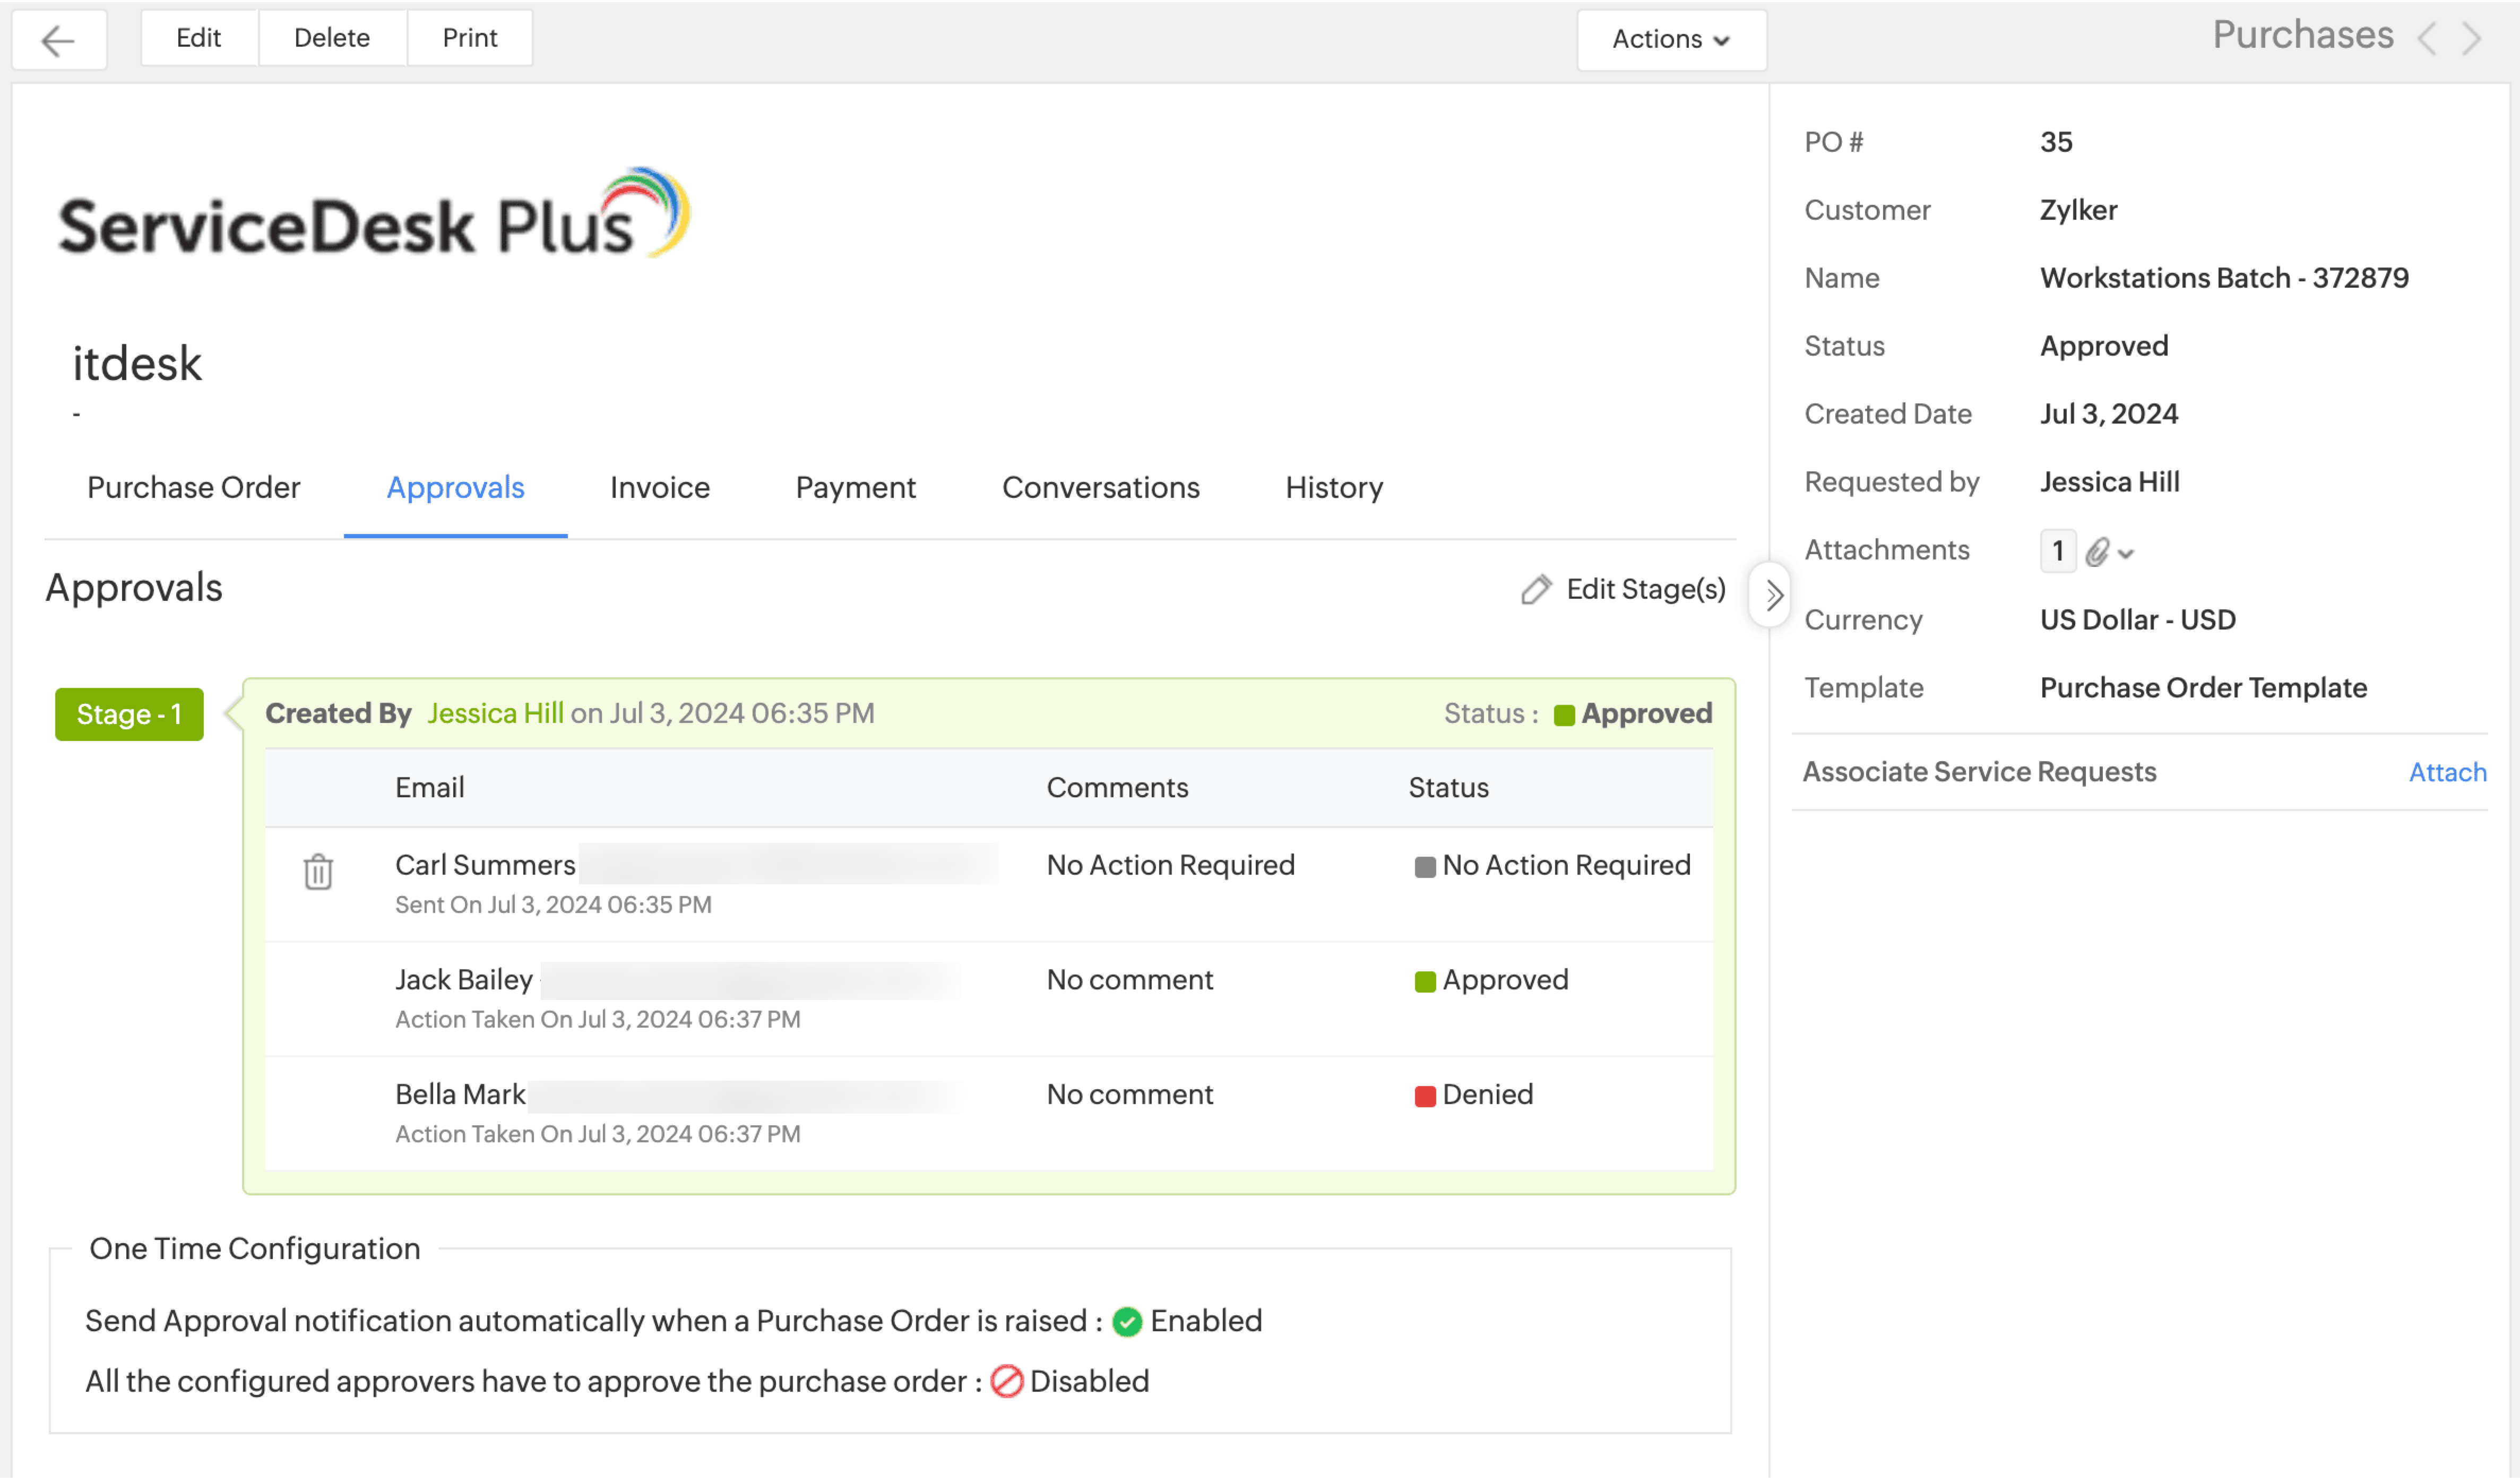The image size is (2520, 1482).
Task: Click the attachment paperclip icon
Action: [x=2097, y=552]
